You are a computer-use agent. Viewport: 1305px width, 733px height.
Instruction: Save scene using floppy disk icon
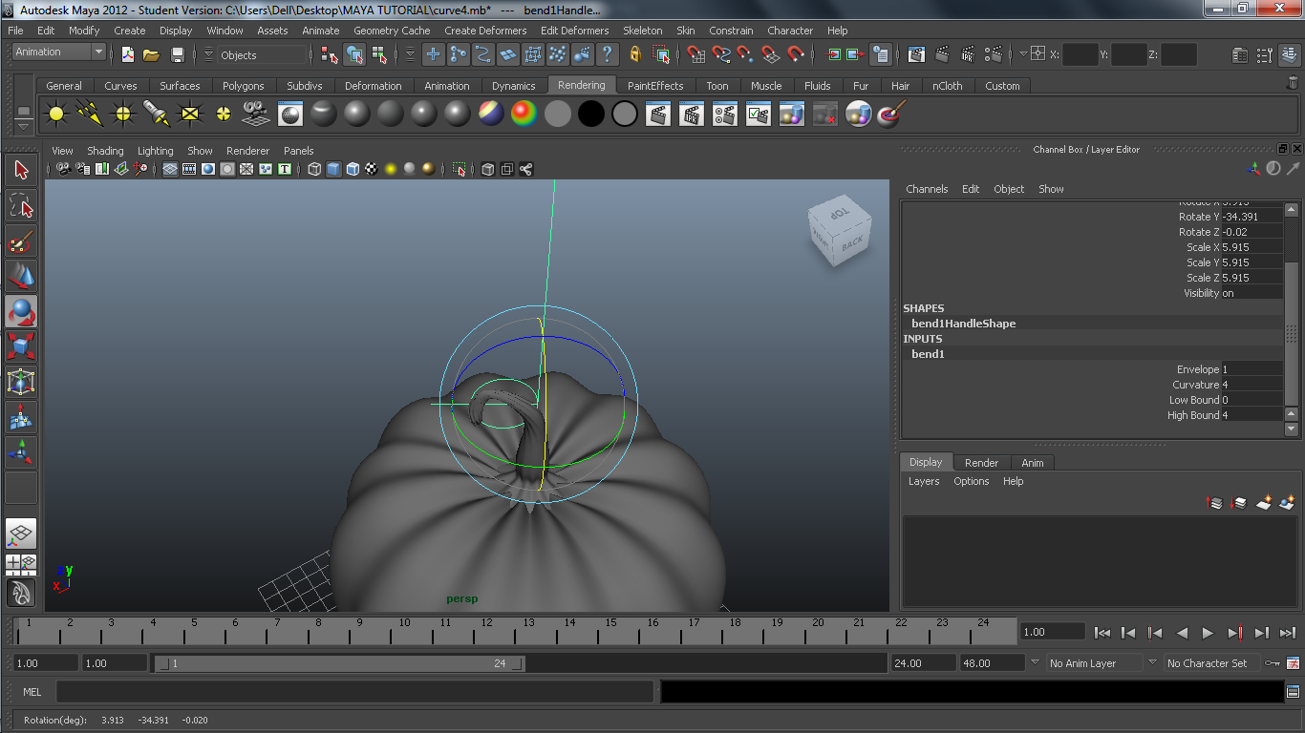pos(177,54)
